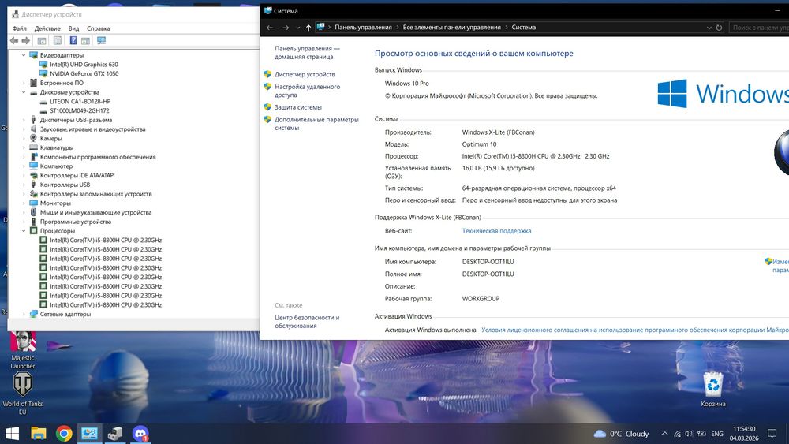Select the LITEON CA1-8D128-HP disk
This screenshot has height=444, width=789.
pos(80,102)
